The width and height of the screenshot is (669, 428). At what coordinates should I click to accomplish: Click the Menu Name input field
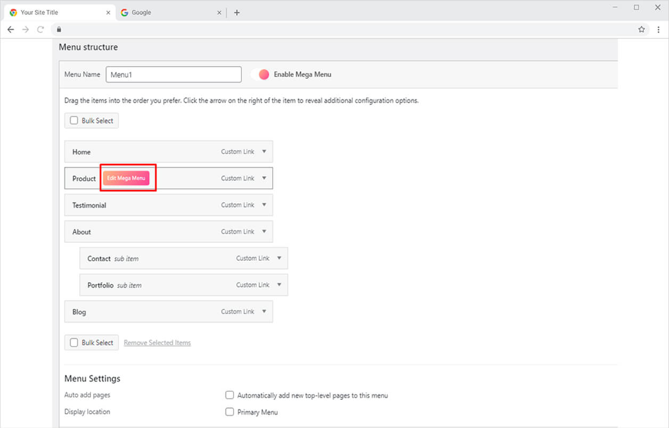point(174,75)
